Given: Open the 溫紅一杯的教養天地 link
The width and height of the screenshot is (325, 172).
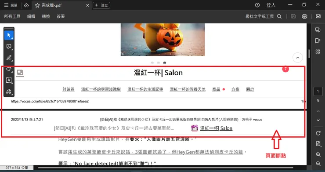Looking at the screenshot, I should [x=188, y=89].
